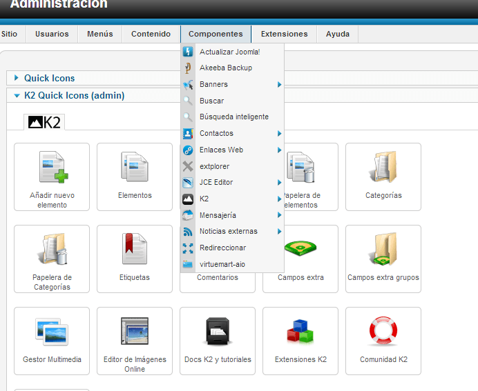Click the Noticias externas RSS icon

[188, 232]
